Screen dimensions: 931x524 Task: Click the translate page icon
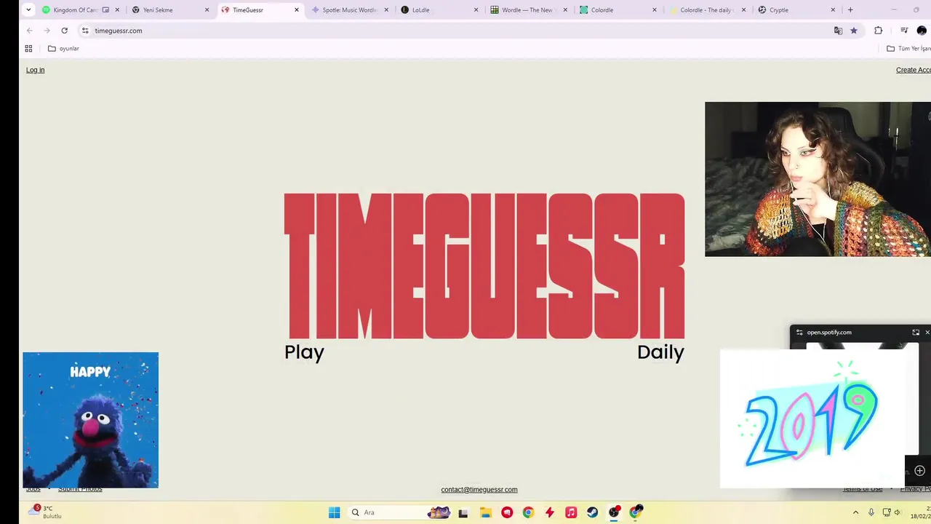click(x=838, y=31)
